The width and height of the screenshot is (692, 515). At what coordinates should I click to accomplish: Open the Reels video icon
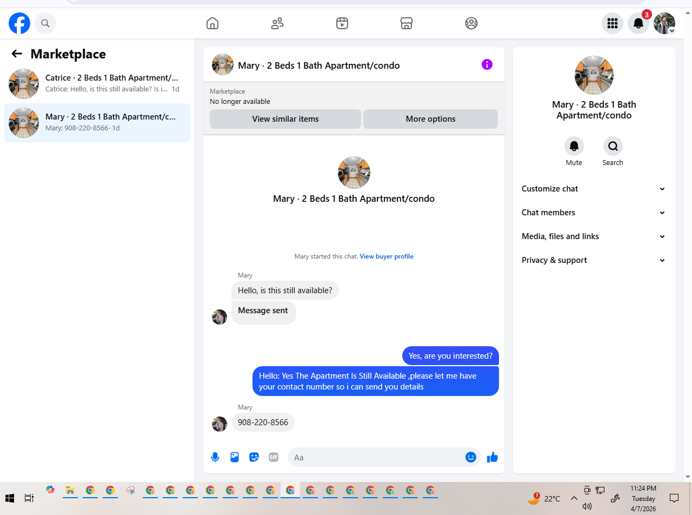coord(342,23)
